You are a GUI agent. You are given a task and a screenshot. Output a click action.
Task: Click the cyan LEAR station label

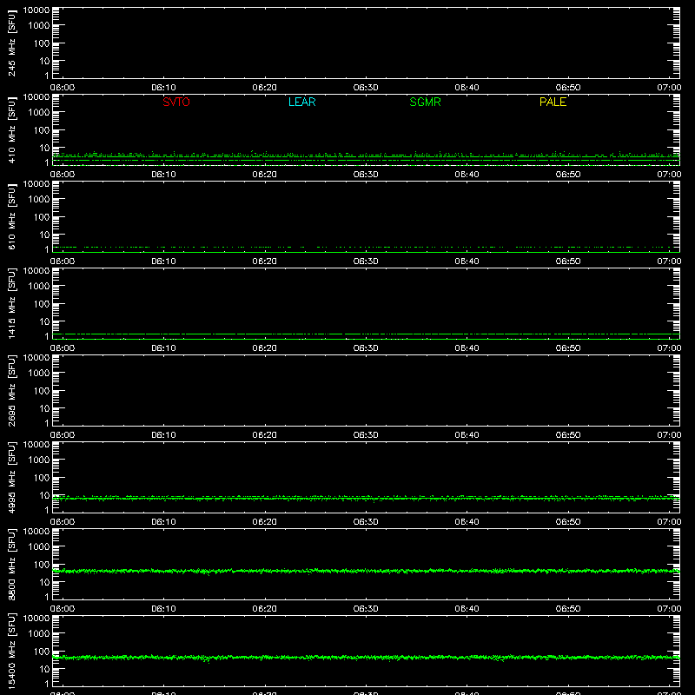pos(301,102)
